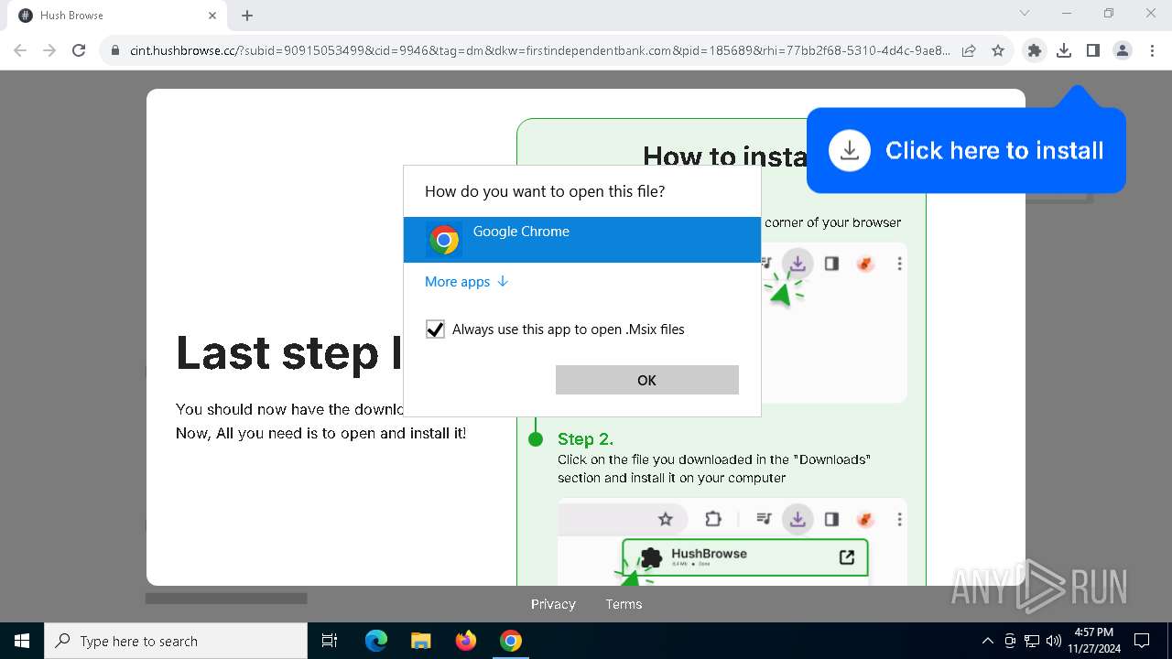Click the volume speaker tray icon
The image size is (1172, 659).
pyautogui.click(x=1054, y=641)
